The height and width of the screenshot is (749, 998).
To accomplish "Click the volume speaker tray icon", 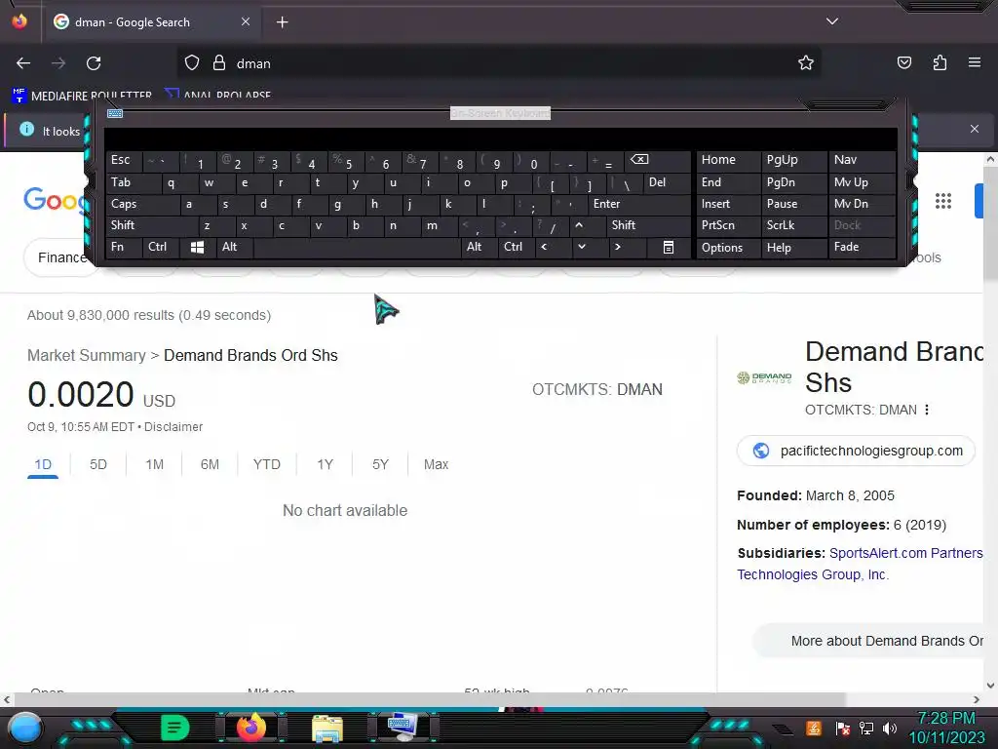I will click(x=890, y=729).
